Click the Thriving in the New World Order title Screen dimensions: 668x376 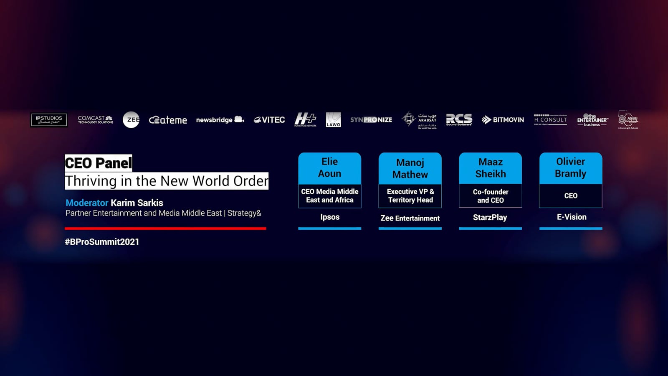167,181
